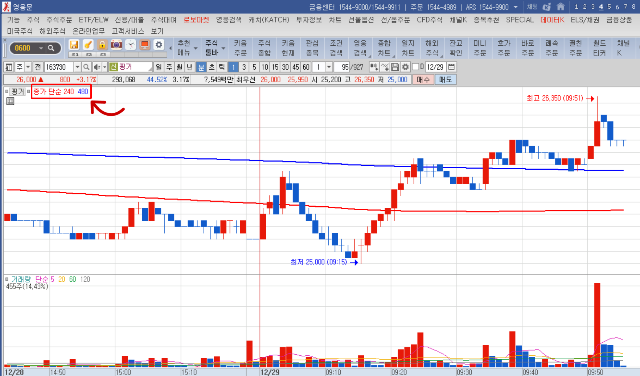Open the 0600 screen number dropdown
This screenshot has height=376, width=640.
click(41, 48)
